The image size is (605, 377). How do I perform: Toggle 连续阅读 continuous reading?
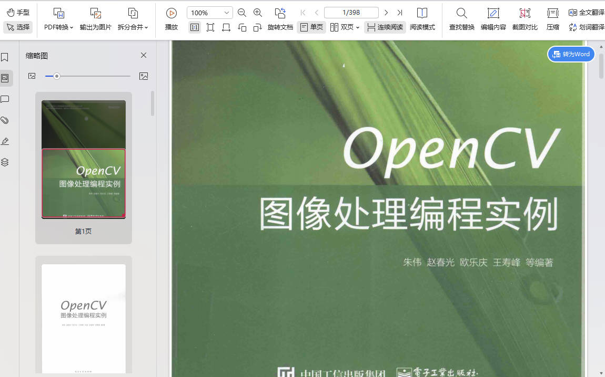click(x=385, y=27)
